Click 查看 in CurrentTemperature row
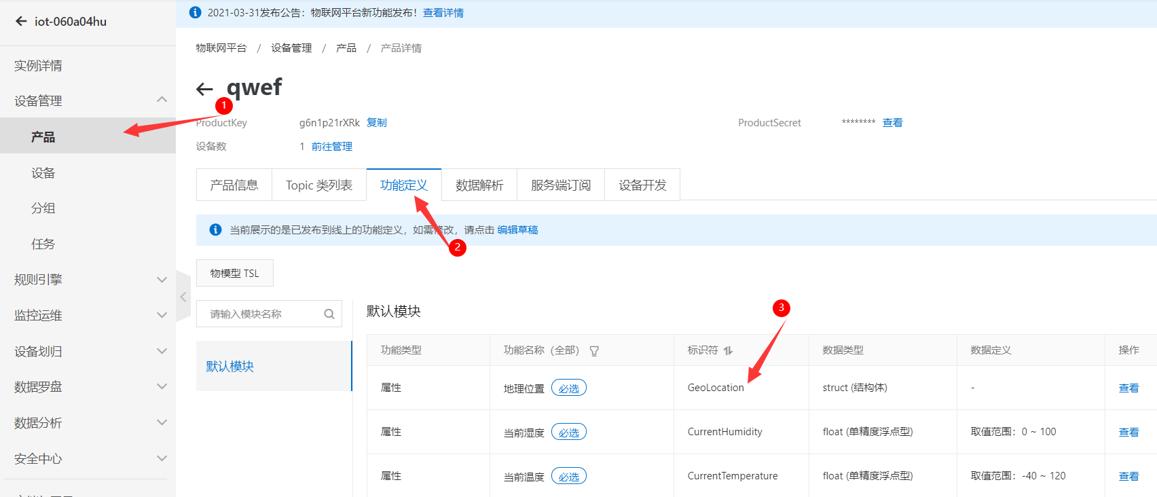The image size is (1157, 497). click(x=1128, y=476)
